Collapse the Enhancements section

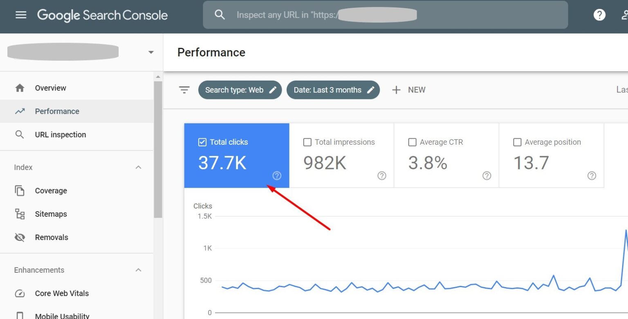click(x=138, y=270)
